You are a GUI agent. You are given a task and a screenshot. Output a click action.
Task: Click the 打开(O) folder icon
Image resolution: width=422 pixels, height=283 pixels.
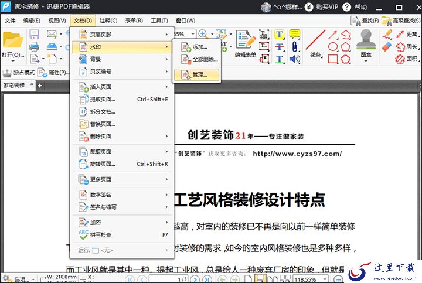point(13,40)
